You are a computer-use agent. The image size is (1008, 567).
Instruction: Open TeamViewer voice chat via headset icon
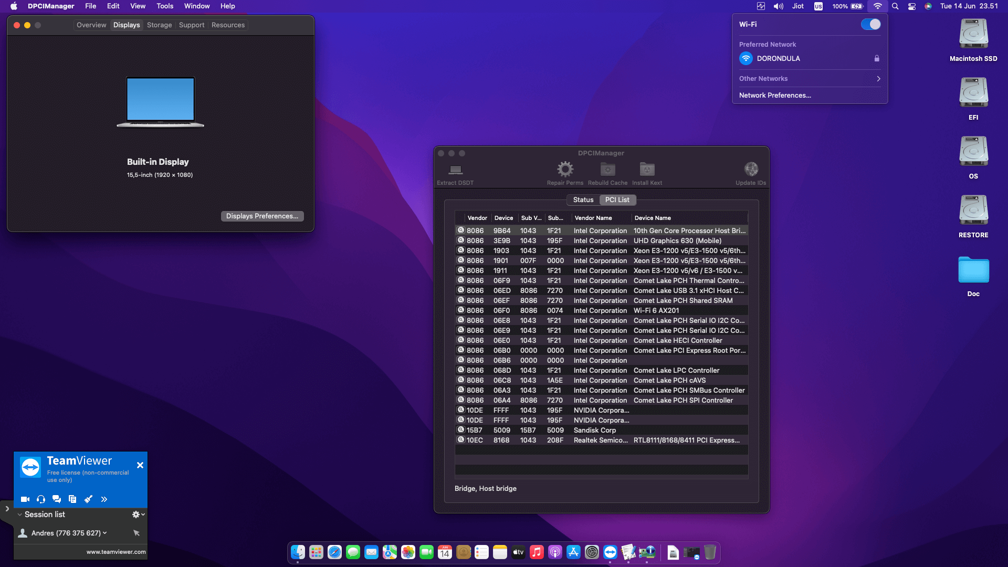coord(40,499)
